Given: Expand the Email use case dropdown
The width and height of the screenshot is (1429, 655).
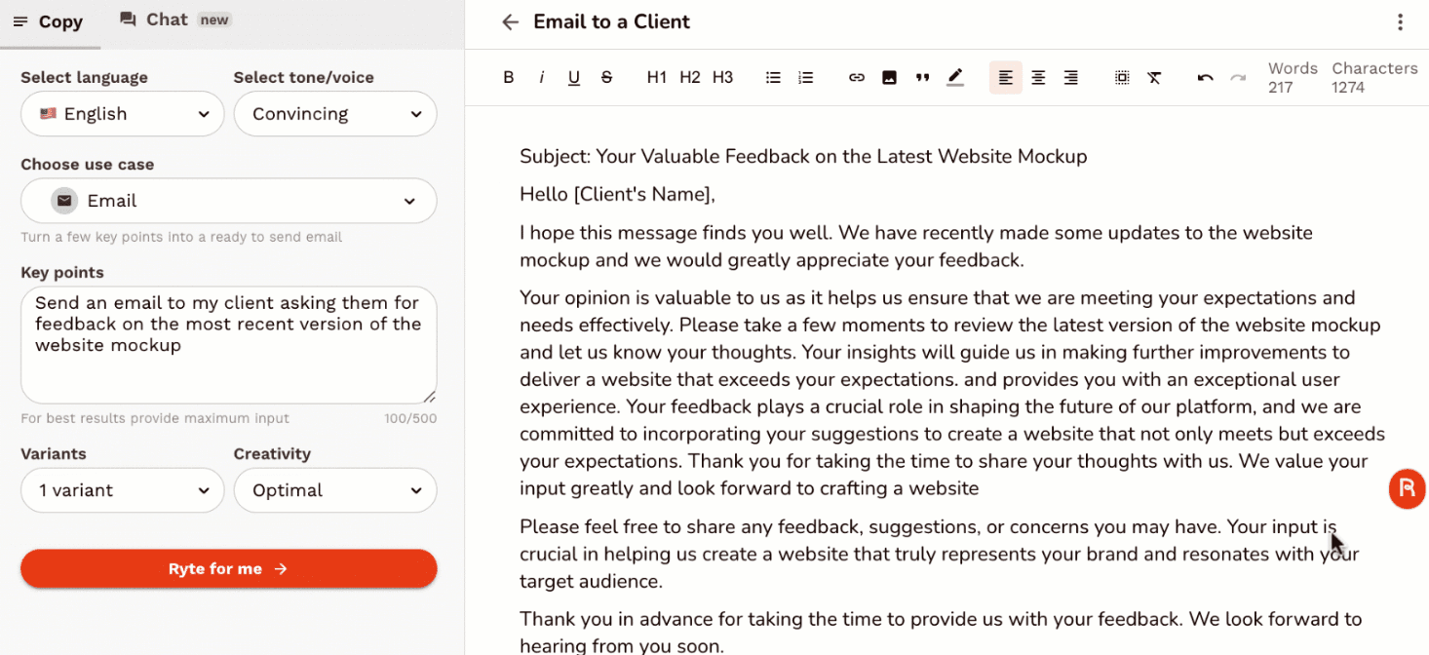Looking at the screenshot, I should (x=229, y=201).
